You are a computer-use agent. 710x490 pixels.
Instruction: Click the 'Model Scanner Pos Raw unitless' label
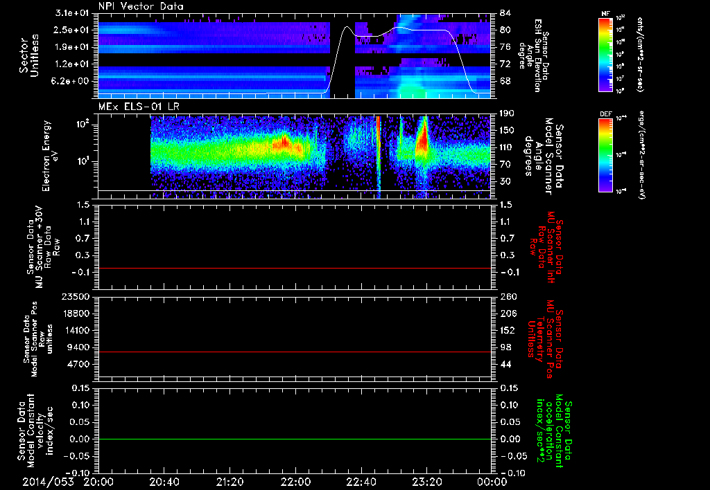(38, 338)
